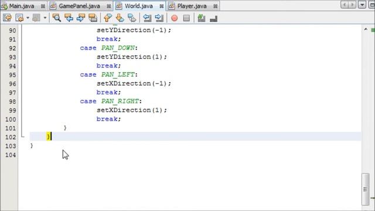This screenshot has height=211, width=375.
Task: Comment out the selected line
Action: coord(202,18)
